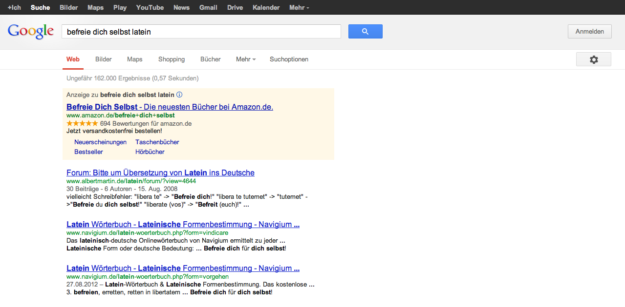Image resolution: width=625 pixels, height=307 pixels.
Task: Switch to the Shopping results tab
Action: pos(172,59)
